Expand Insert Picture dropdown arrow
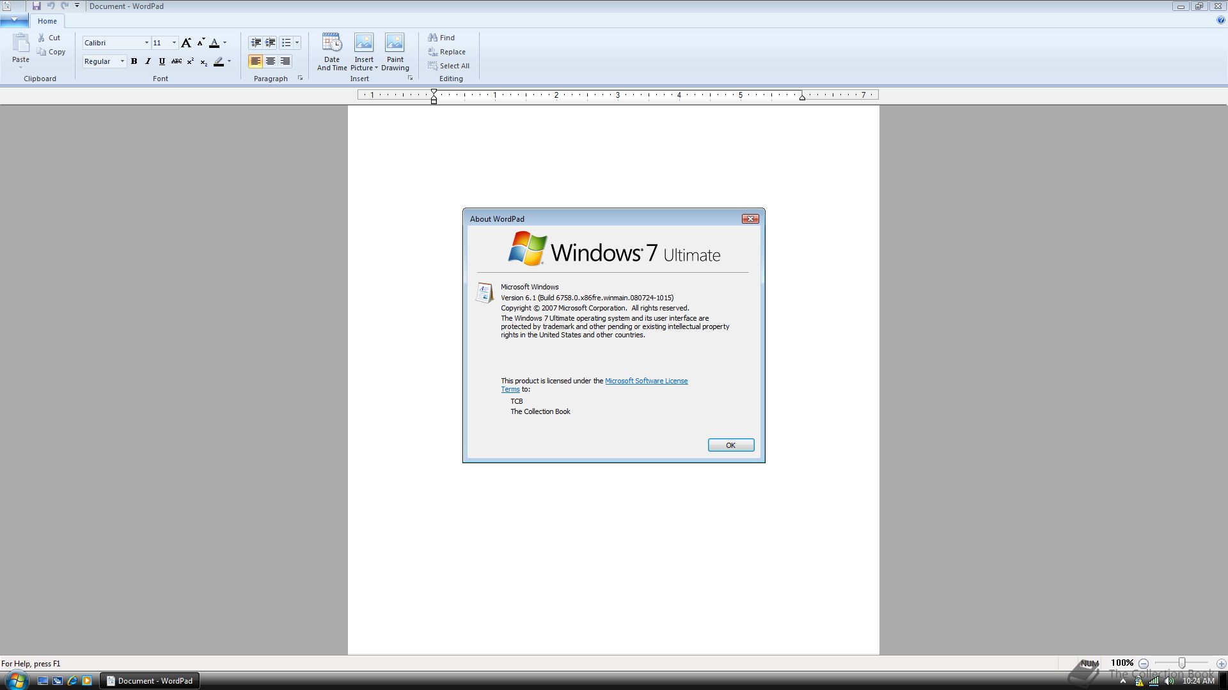The image size is (1228, 690). click(376, 68)
